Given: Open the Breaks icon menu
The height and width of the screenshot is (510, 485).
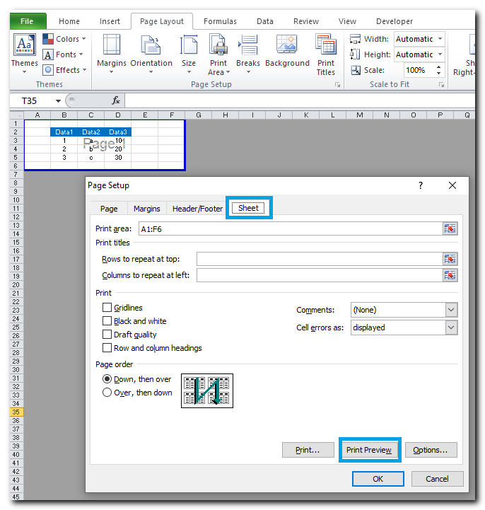Looking at the screenshot, I should pos(248,47).
